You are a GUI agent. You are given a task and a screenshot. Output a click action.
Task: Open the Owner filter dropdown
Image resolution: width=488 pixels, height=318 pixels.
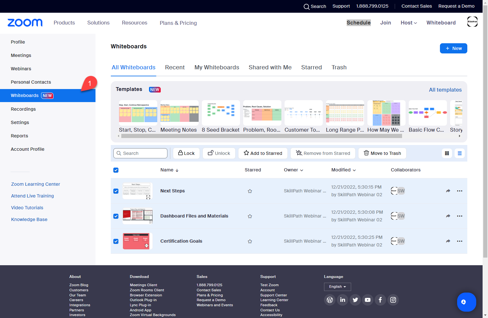click(x=294, y=170)
